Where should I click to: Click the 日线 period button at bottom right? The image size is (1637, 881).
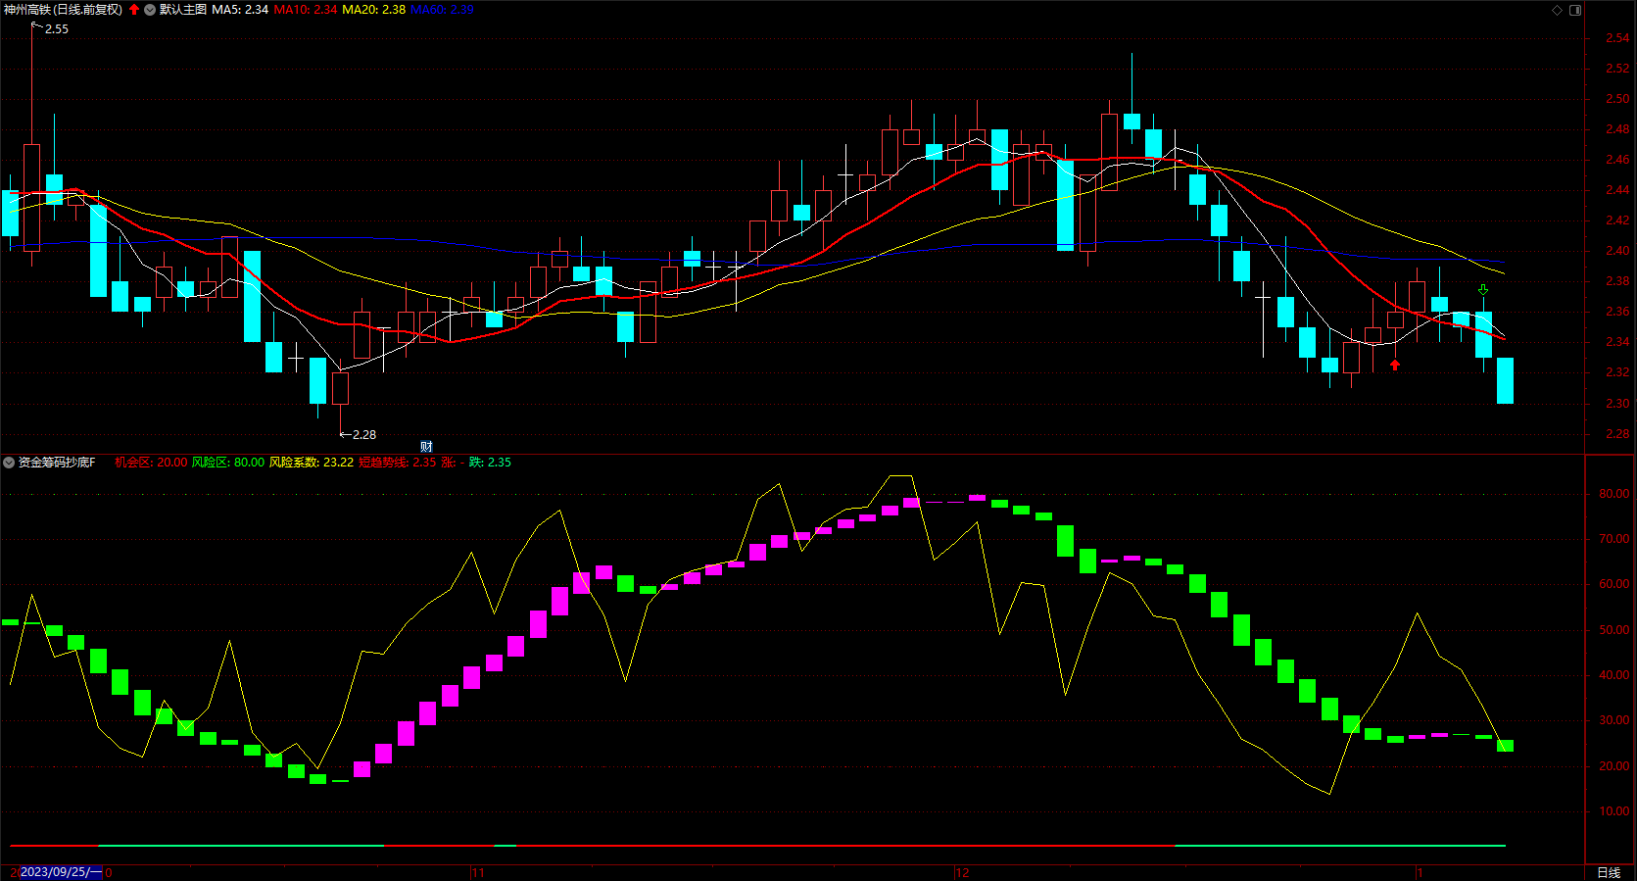coord(1609,872)
